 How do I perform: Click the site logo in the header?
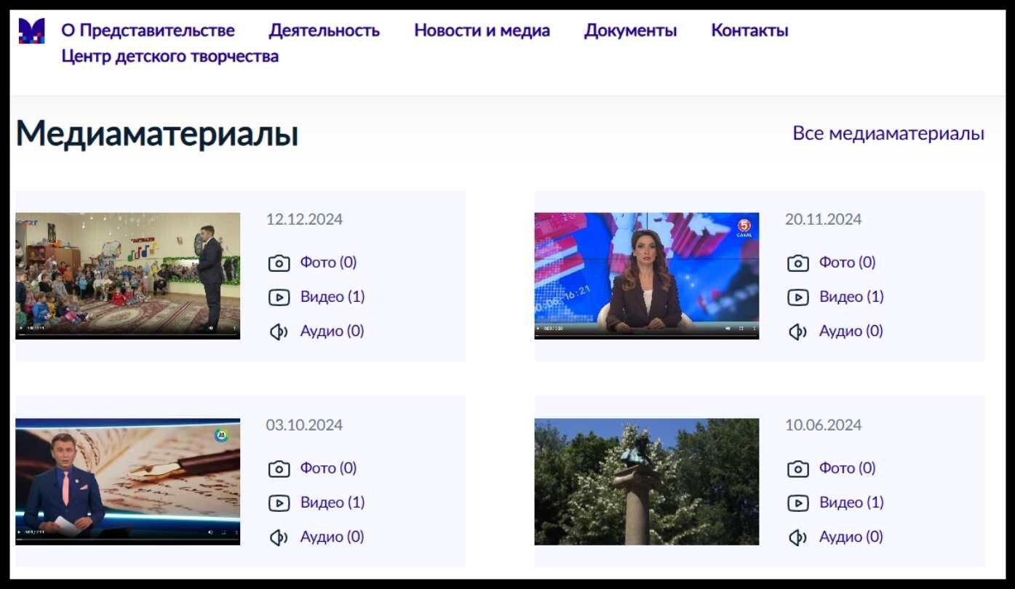(x=31, y=31)
